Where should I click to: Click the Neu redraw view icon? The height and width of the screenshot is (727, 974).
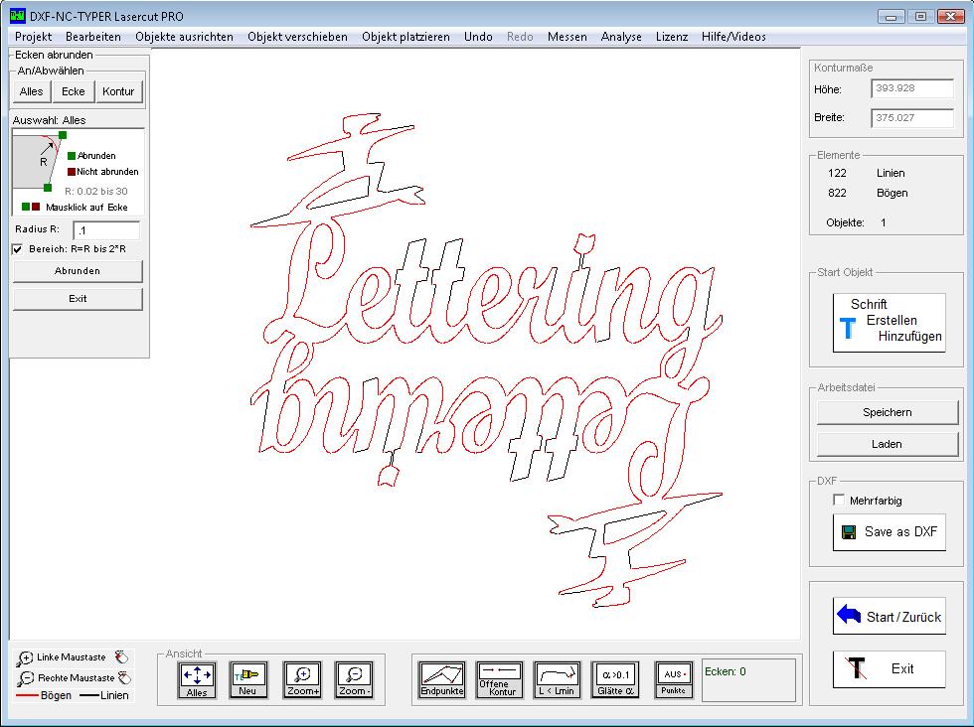click(248, 680)
